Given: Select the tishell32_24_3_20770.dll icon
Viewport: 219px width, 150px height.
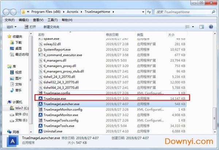Looking at the screenshot, I should tap(41, 82).
